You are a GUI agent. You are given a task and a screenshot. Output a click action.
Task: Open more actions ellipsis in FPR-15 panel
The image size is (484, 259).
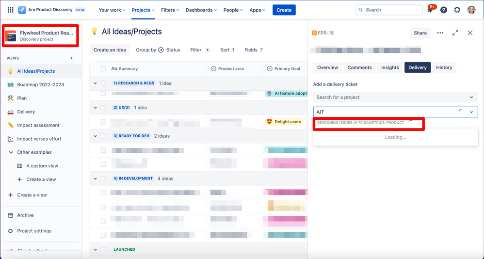click(x=440, y=33)
